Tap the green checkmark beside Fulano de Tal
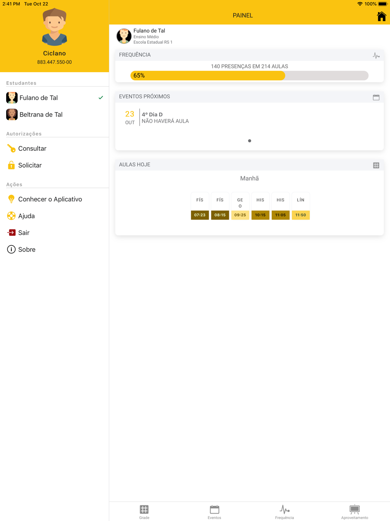The image size is (390, 521). 101,98
